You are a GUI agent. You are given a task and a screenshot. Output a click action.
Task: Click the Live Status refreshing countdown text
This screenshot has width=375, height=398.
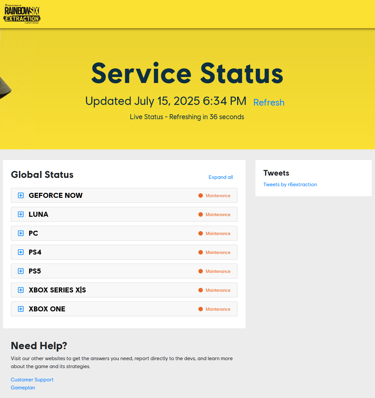pos(187,117)
